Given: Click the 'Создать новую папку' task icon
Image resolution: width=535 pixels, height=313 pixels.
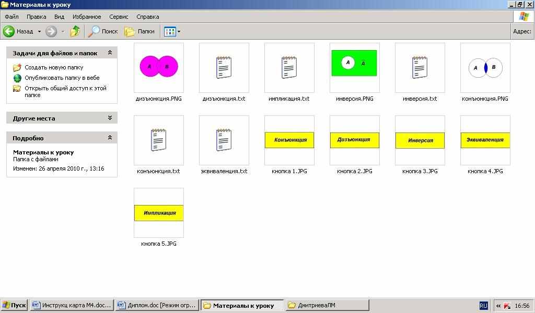Looking at the screenshot, I should tap(17, 67).
